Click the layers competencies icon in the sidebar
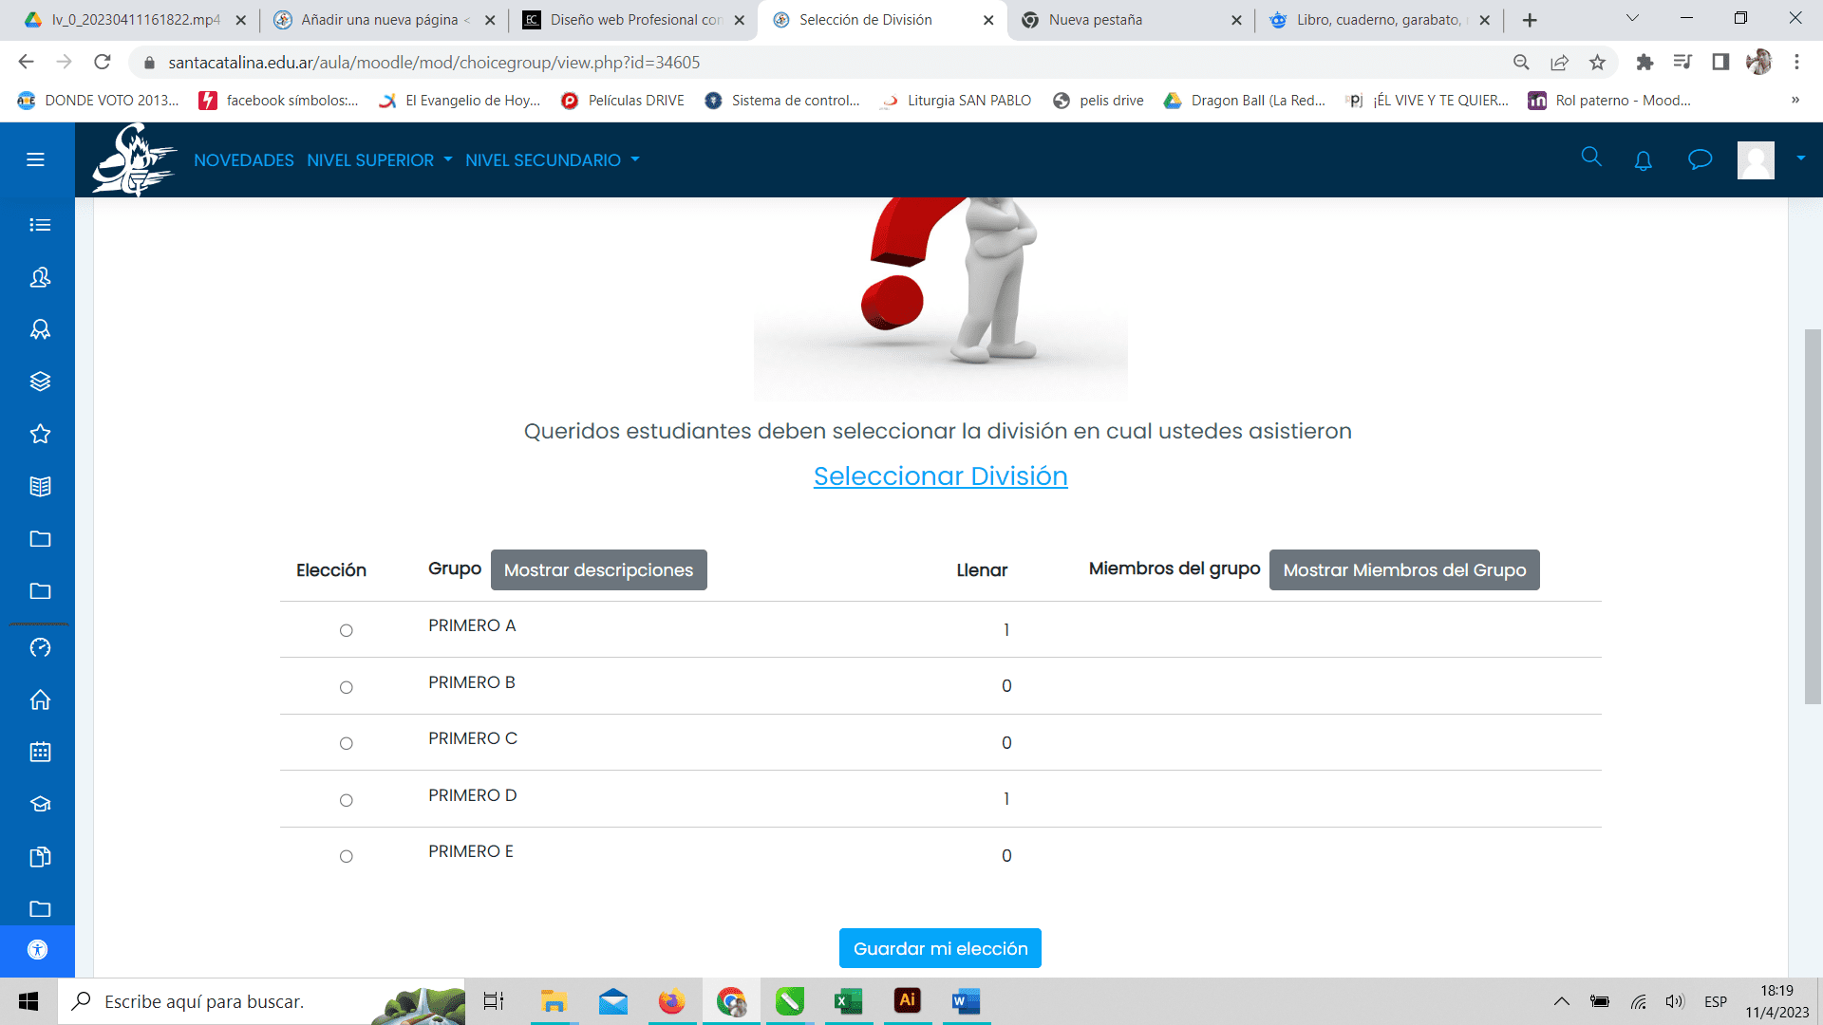The image size is (1823, 1025). (x=40, y=382)
